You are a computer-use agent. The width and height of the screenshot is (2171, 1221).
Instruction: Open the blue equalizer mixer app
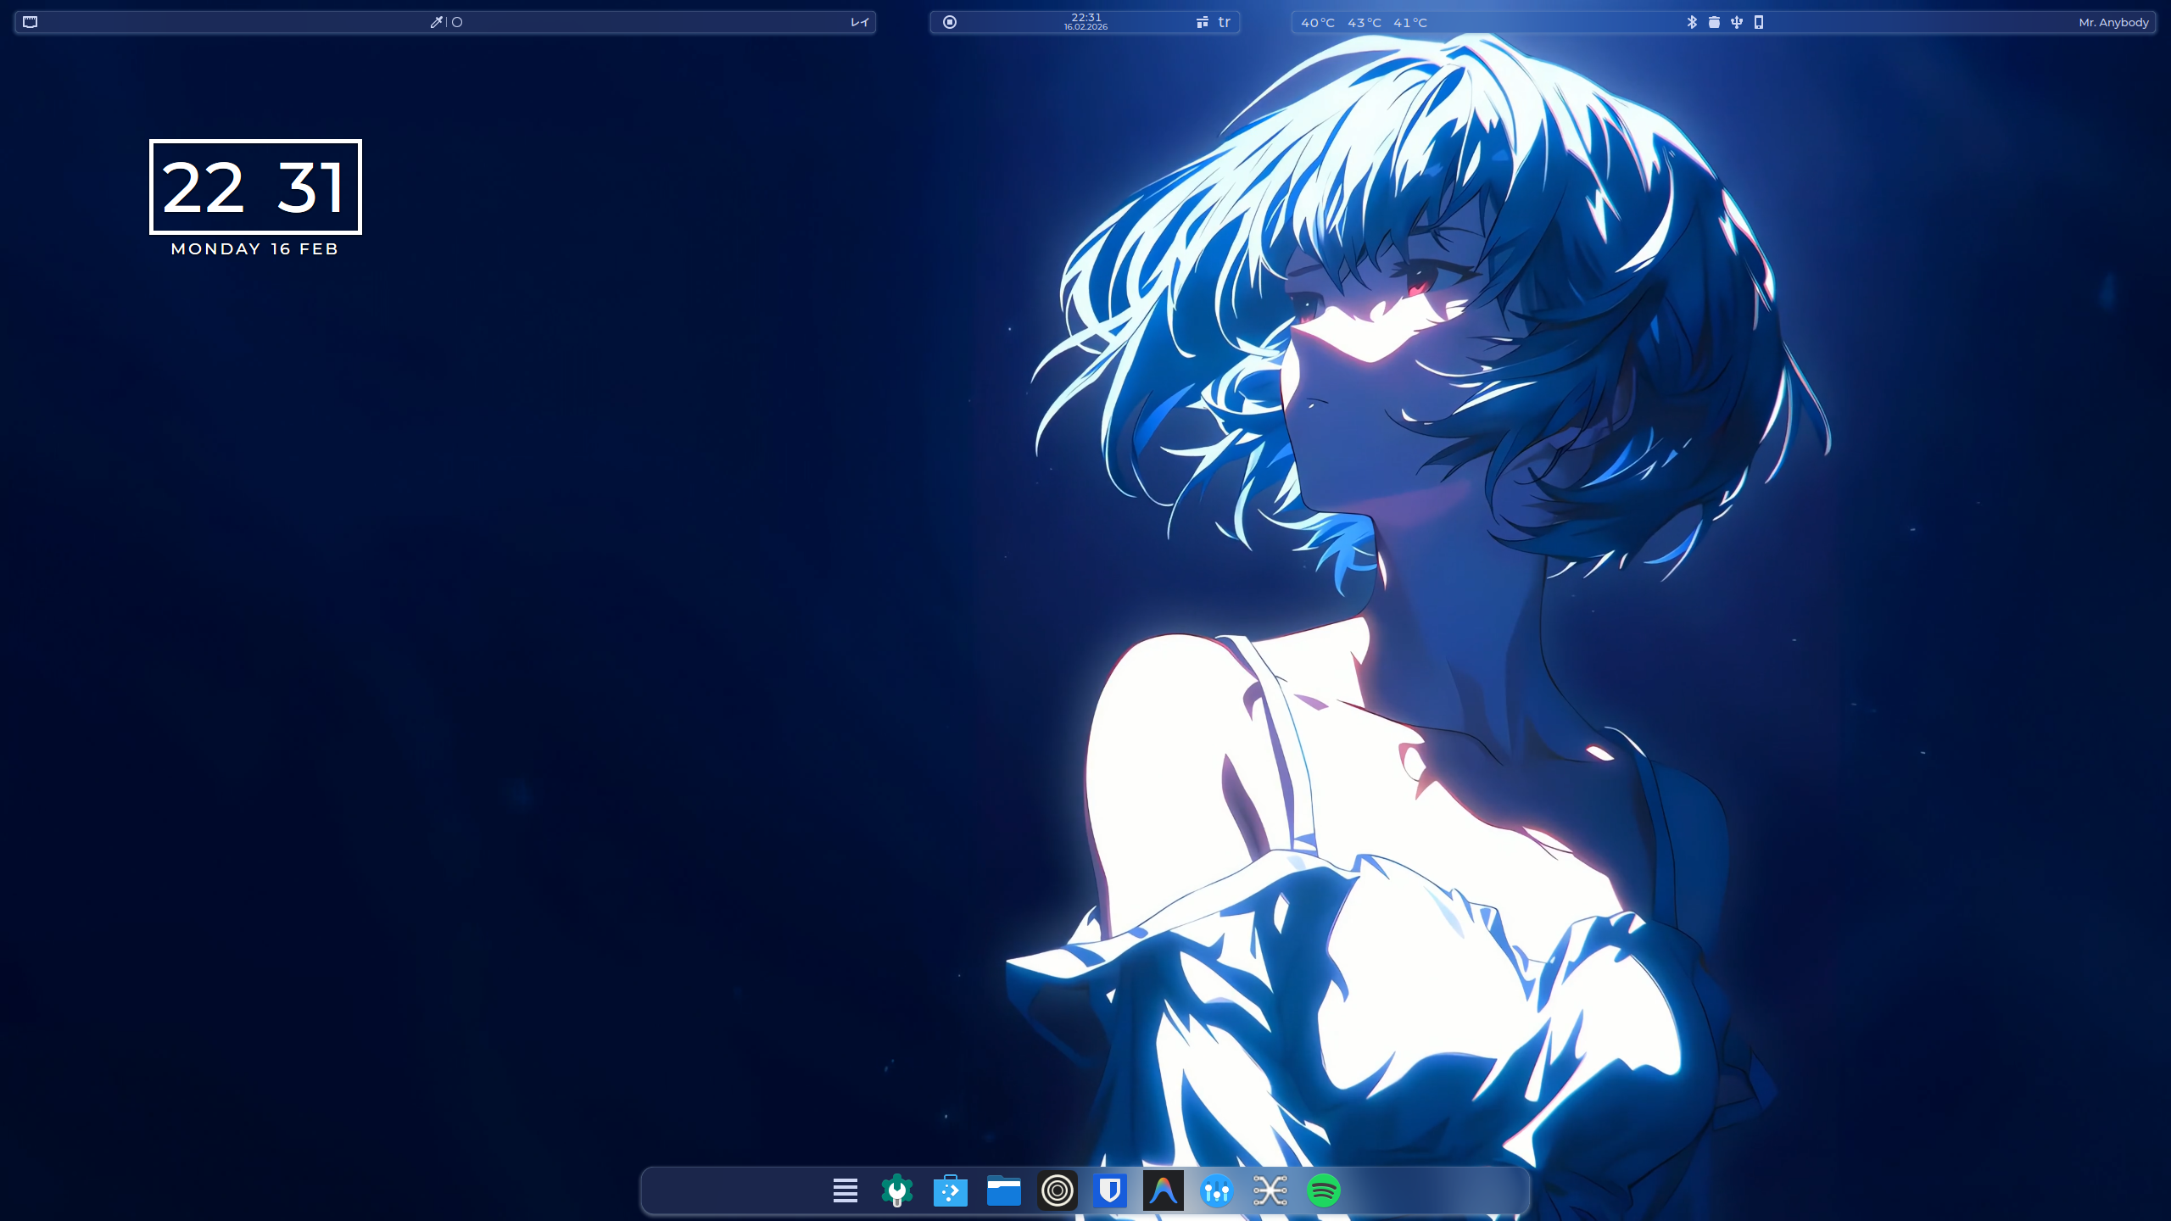(x=1217, y=1190)
